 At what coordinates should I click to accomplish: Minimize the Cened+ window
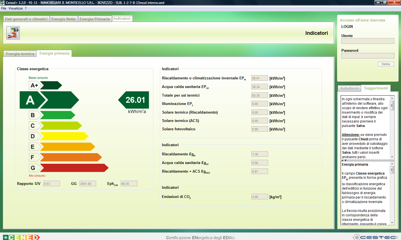click(x=378, y=2)
